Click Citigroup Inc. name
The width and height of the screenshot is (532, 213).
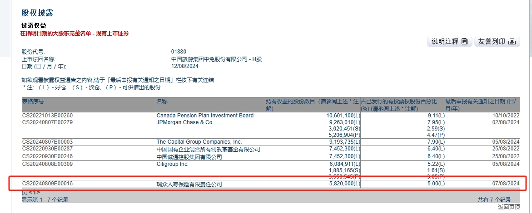pos(172,164)
